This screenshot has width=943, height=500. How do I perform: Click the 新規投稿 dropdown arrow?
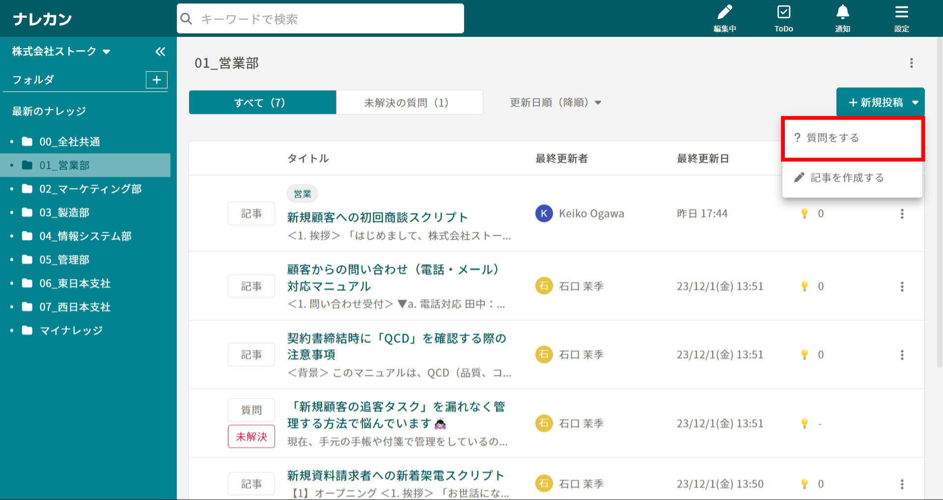pyautogui.click(x=915, y=103)
